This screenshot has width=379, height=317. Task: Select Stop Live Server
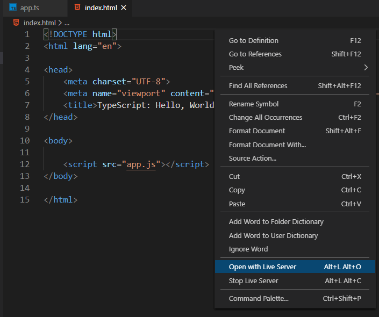coord(254,280)
